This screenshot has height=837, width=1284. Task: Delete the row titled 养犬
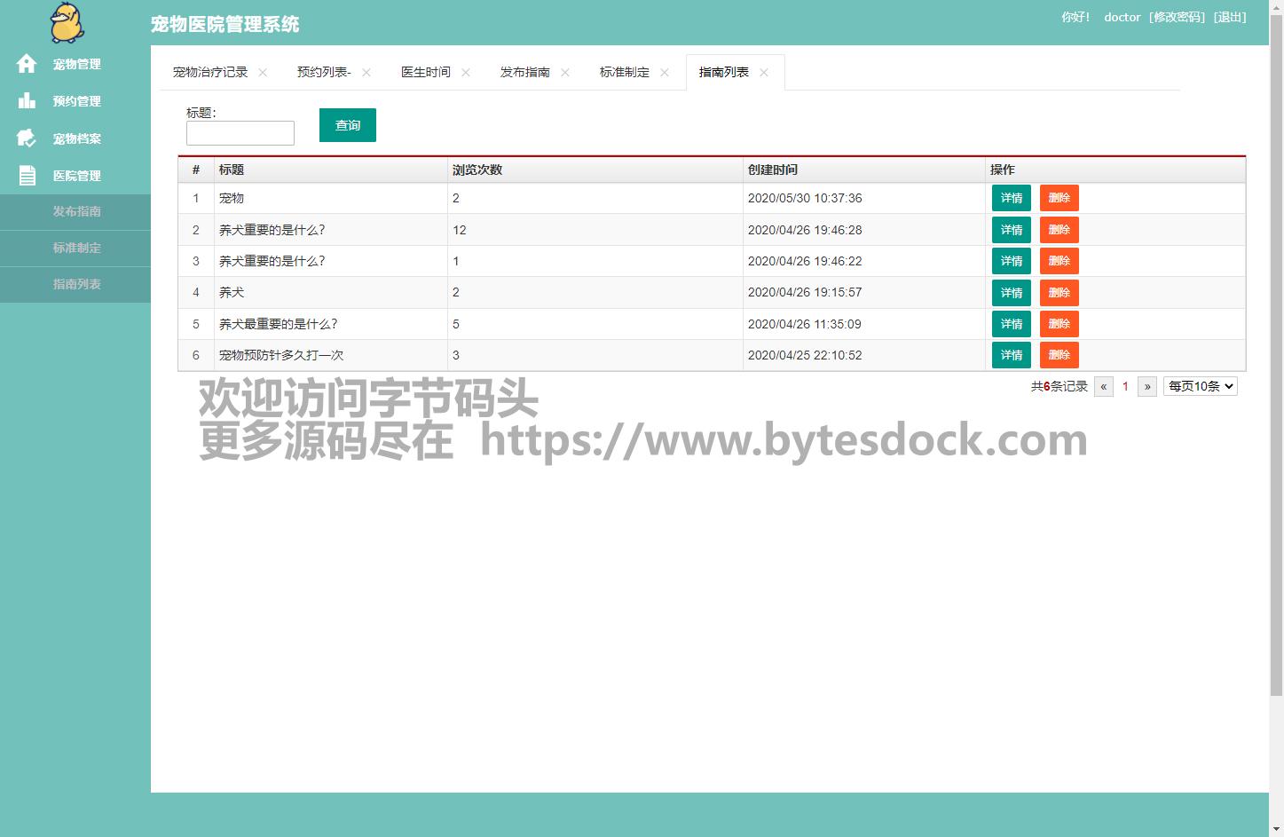pos(1059,293)
